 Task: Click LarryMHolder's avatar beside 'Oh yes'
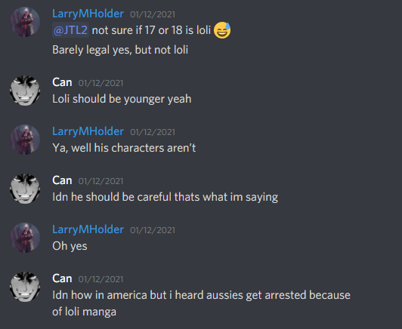click(25, 238)
